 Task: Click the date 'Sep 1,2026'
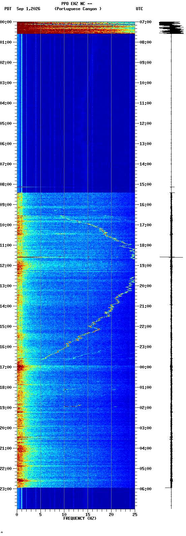28,9
